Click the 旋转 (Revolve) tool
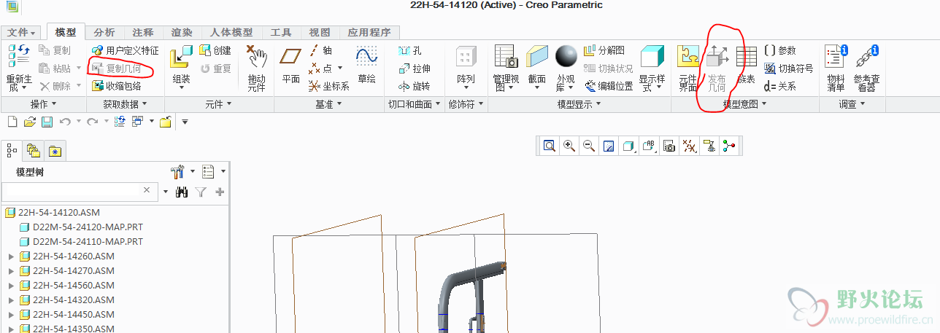 [415, 86]
